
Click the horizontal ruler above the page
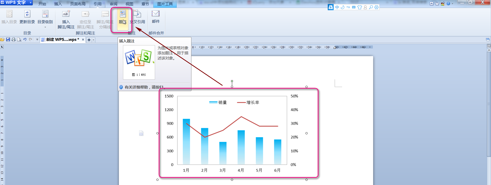point(282,47)
